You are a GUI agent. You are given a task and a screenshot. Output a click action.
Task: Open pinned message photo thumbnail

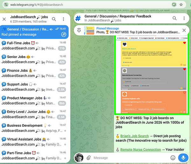(90, 30)
